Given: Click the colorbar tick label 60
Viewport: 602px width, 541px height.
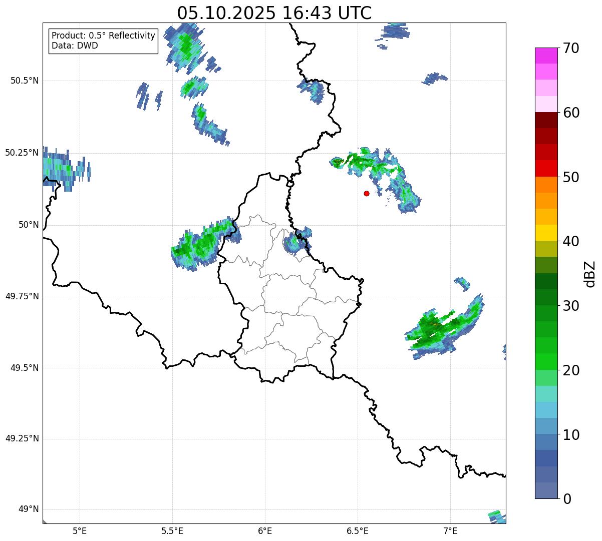Looking at the screenshot, I should pos(571,113).
